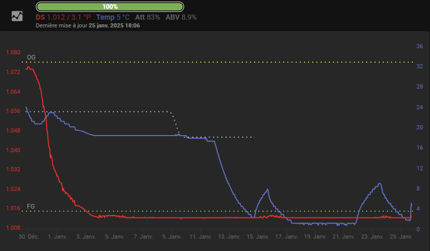Select the 1.008 gravity axis label
Image resolution: width=430 pixels, height=251 pixels.
point(13,228)
